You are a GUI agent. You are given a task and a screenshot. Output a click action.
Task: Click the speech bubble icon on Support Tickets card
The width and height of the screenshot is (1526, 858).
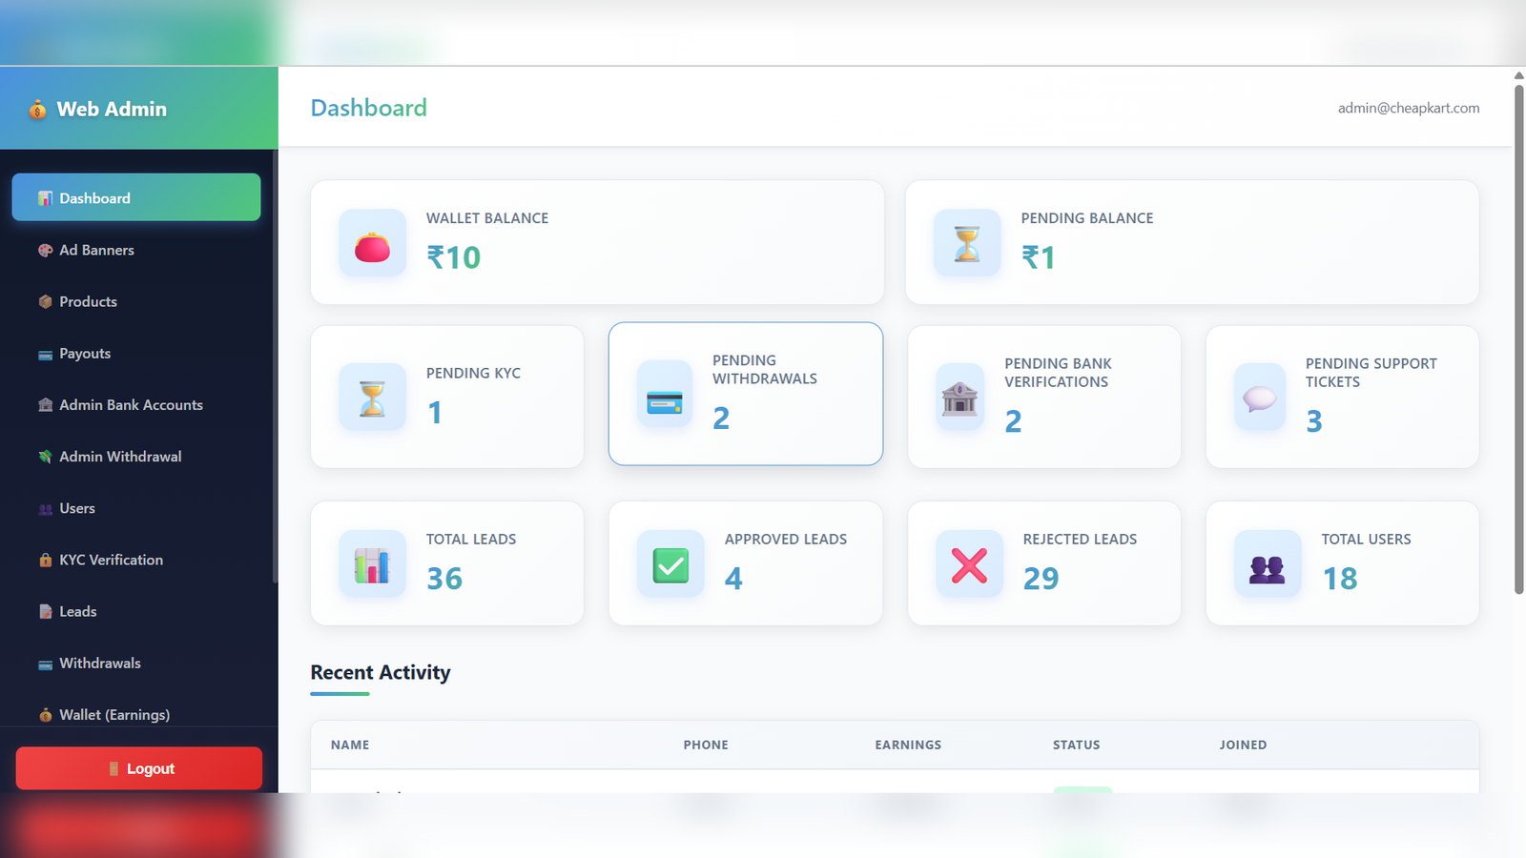(x=1259, y=398)
